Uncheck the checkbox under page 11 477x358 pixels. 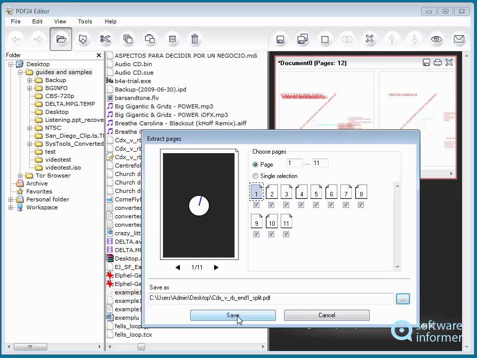[286, 234]
